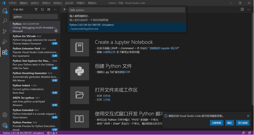Click the 打开文件夹或工作区 heading
This screenshot has width=254, height=135.
[116, 90]
